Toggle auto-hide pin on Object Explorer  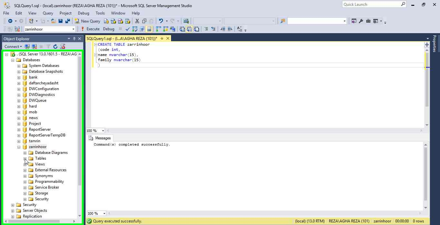[x=74, y=39]
